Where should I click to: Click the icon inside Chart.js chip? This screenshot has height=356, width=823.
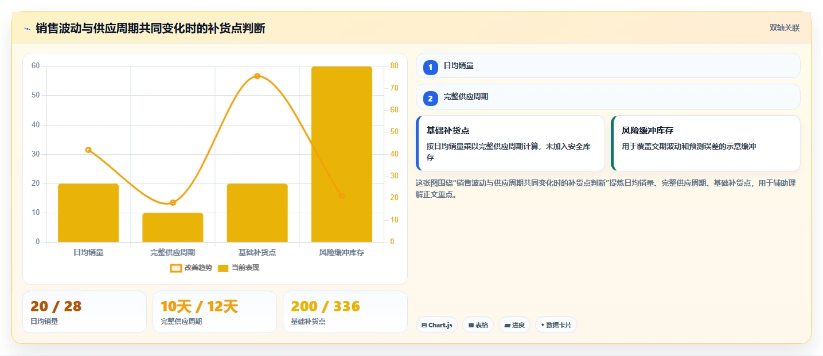424,326
